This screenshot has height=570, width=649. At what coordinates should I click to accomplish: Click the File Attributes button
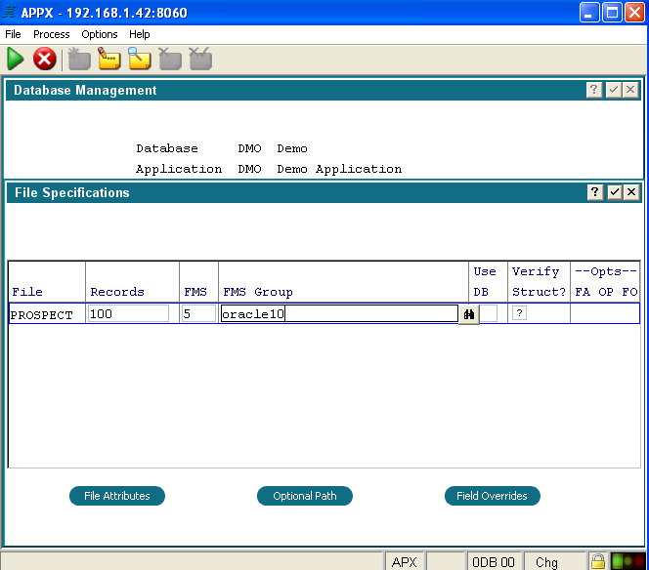click(117, 496)
